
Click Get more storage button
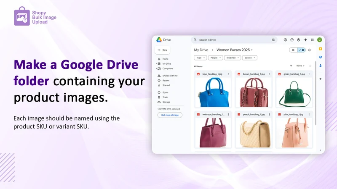coord(170,115)
